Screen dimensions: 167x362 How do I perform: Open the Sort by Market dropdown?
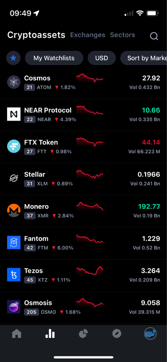[x=143, y=58]
